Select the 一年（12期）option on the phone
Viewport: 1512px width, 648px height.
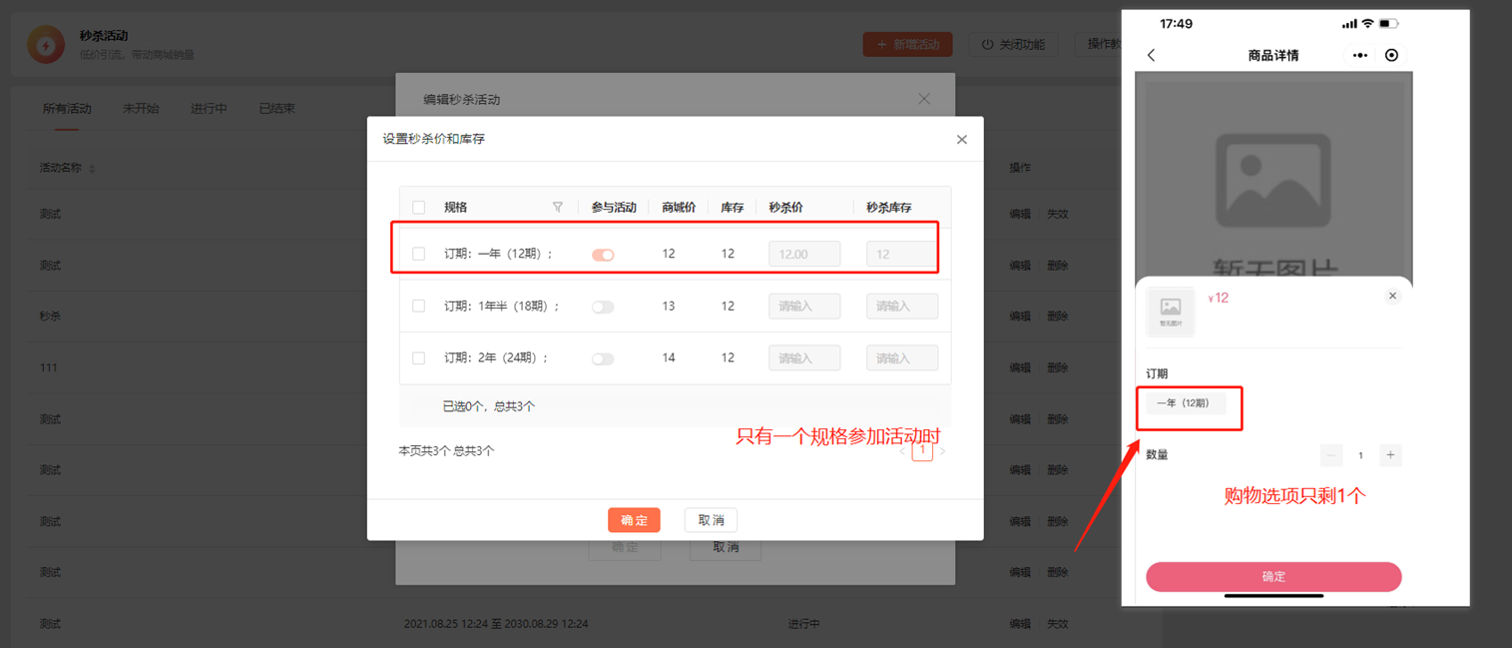1184,403
